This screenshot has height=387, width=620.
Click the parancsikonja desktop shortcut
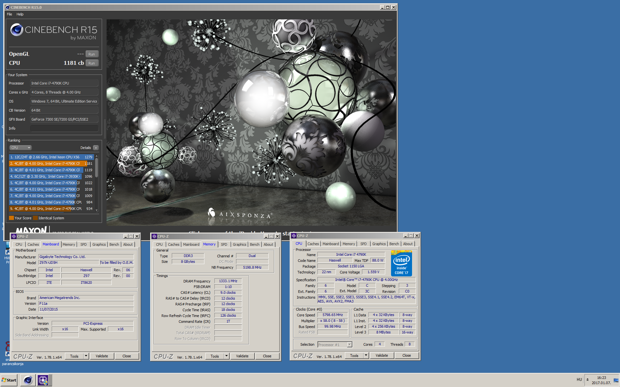click(13, 364)
